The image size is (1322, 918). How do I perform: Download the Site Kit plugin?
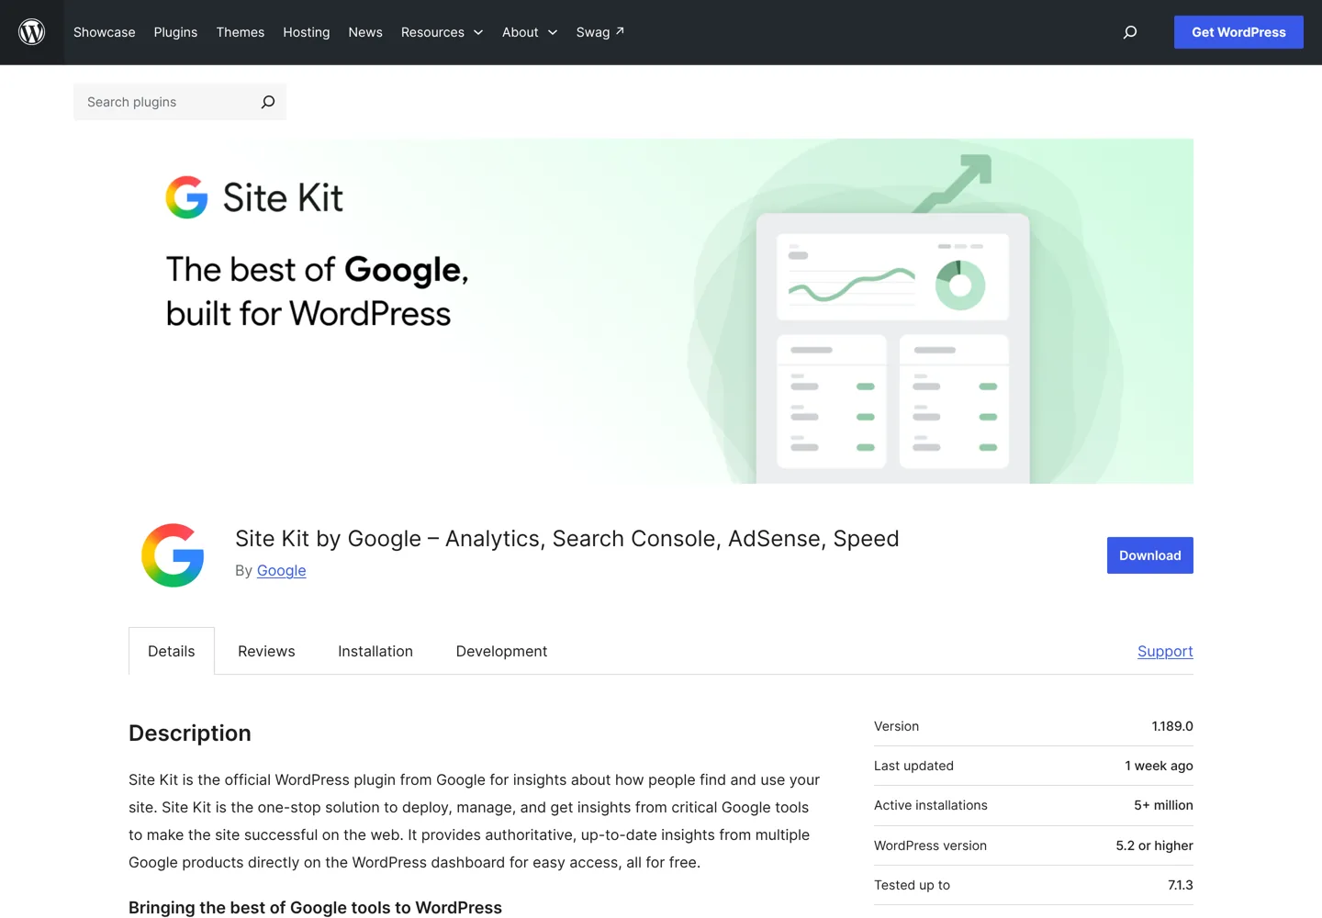[x=1150, y=555]
